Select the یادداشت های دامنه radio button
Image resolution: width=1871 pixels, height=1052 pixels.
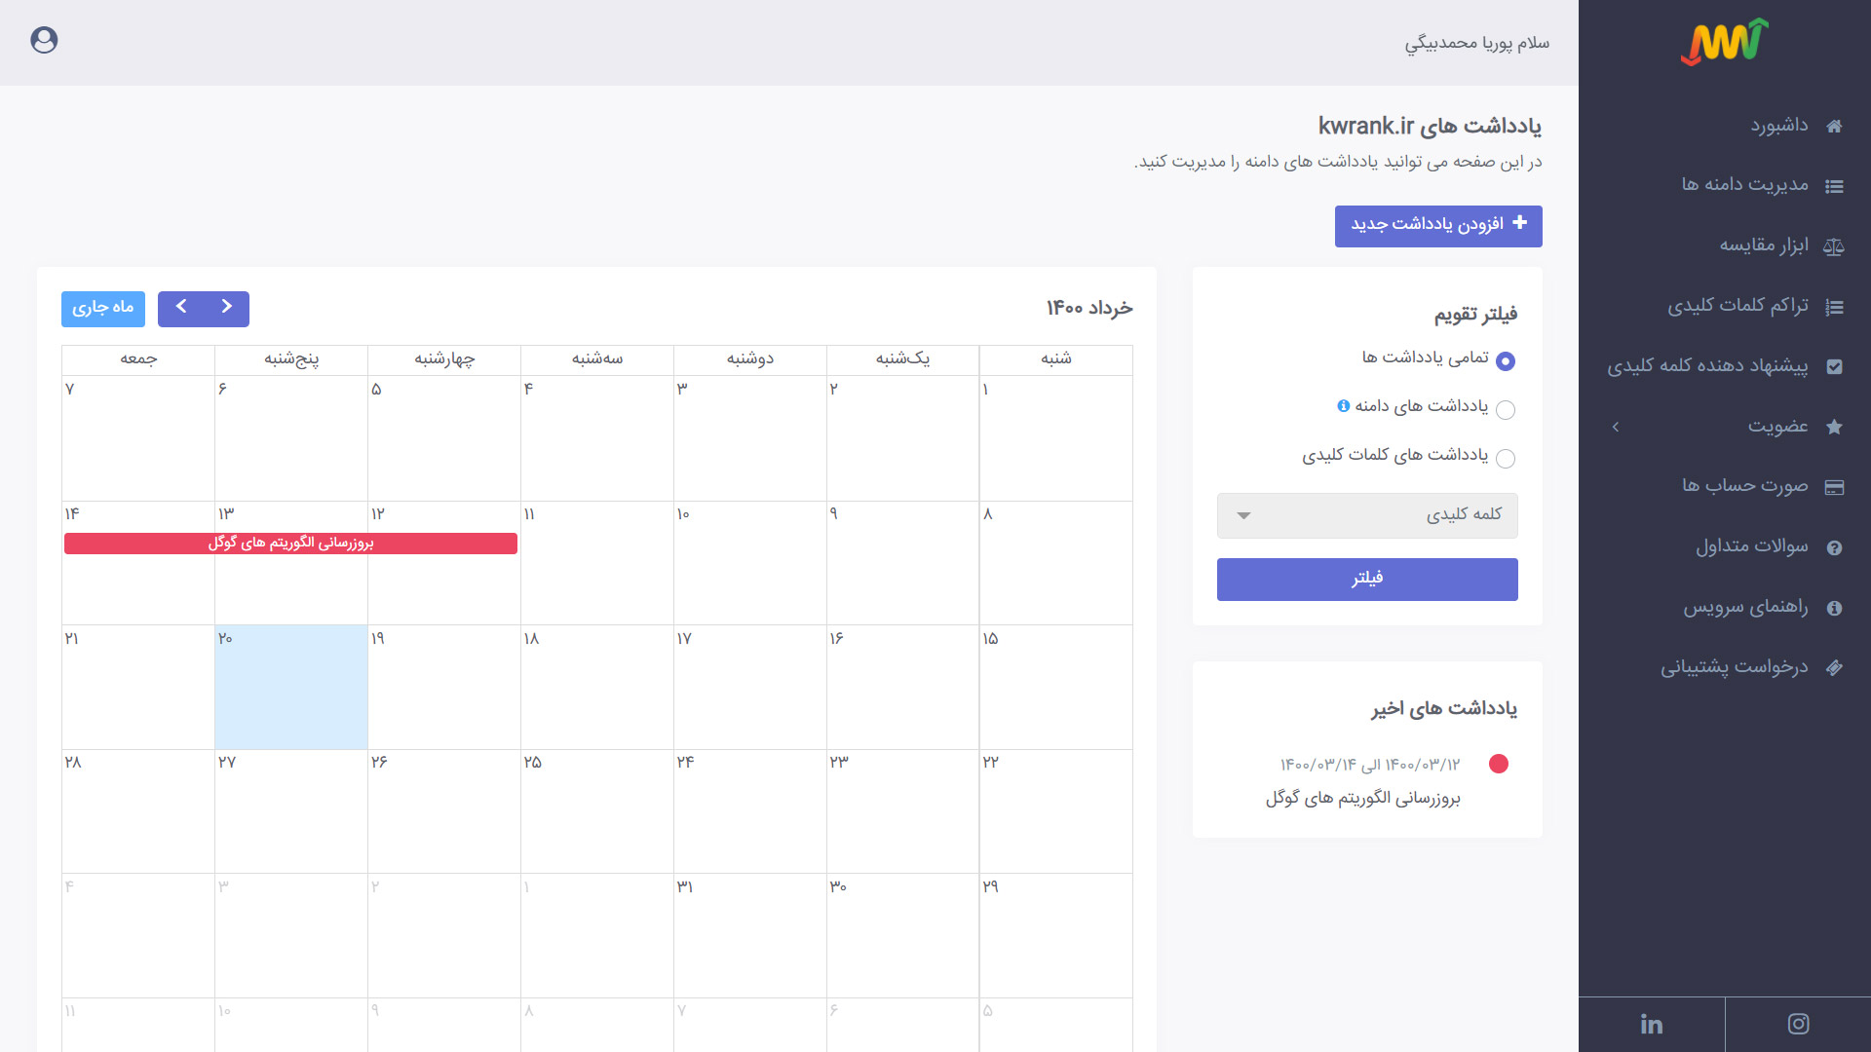pyautogui.click(x=1506, y=409)
